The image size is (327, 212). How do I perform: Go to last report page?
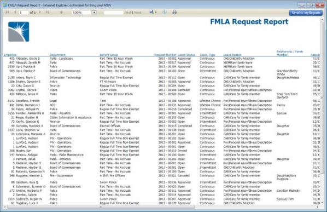click(48, 12)
